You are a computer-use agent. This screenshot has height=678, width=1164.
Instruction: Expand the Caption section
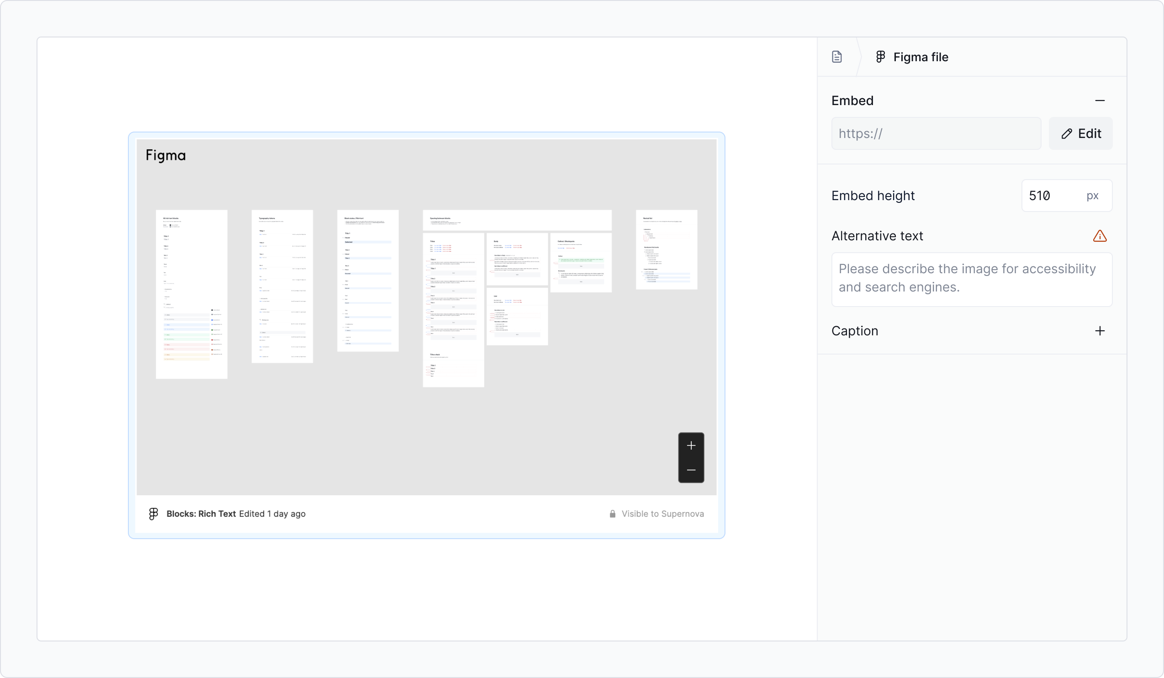[1100, 331]
